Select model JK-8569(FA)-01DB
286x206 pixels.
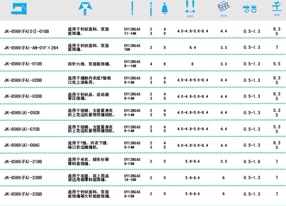click(23, 63)
